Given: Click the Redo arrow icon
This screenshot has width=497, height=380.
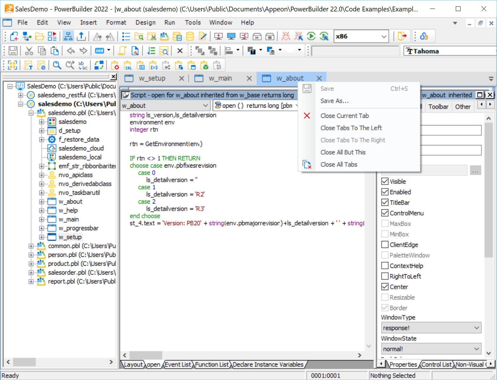Looking at the screenshot, I should click(x=83, y=51).
